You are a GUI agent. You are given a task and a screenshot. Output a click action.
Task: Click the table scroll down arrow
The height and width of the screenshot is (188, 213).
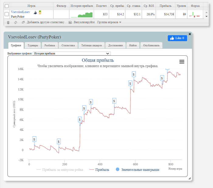pos(207,16)
